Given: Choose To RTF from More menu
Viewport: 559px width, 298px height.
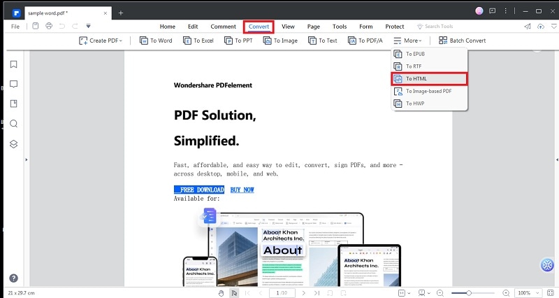Looking at the screenshot, I should tap(429, 66).
